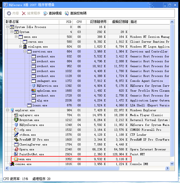180x183 pixels.
Task: Click the EQSecure shield icon in title bar
Action: coord(6,5)
